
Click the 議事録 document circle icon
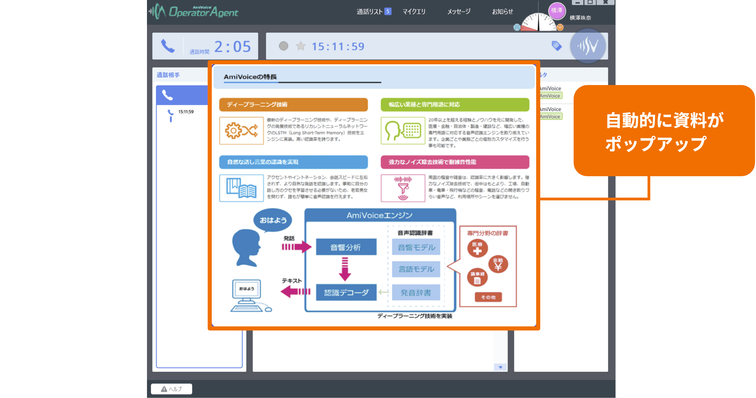477,278
